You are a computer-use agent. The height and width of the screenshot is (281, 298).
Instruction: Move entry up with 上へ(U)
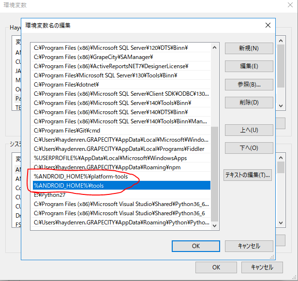pyautogui.click(x=249, y=130)
